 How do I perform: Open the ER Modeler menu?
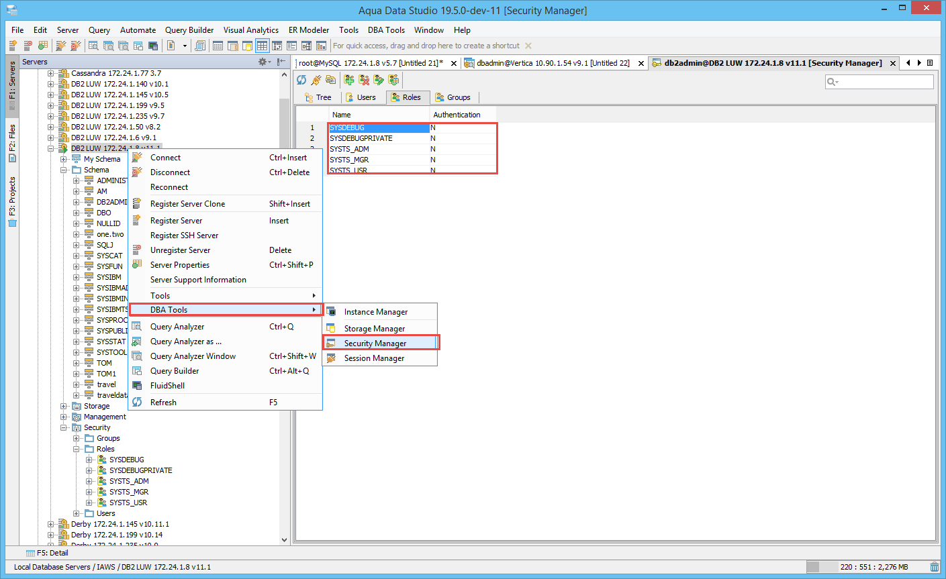309,30
